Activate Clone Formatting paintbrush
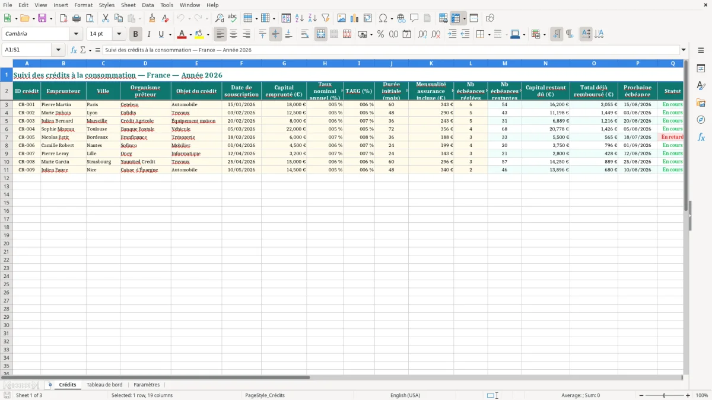 152,18
